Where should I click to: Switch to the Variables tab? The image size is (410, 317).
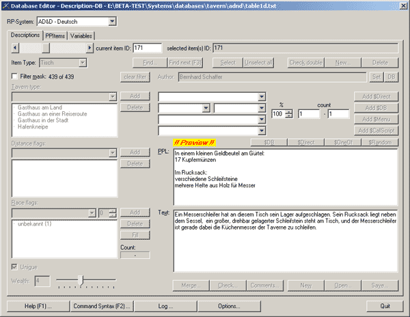tap(81, 36)
